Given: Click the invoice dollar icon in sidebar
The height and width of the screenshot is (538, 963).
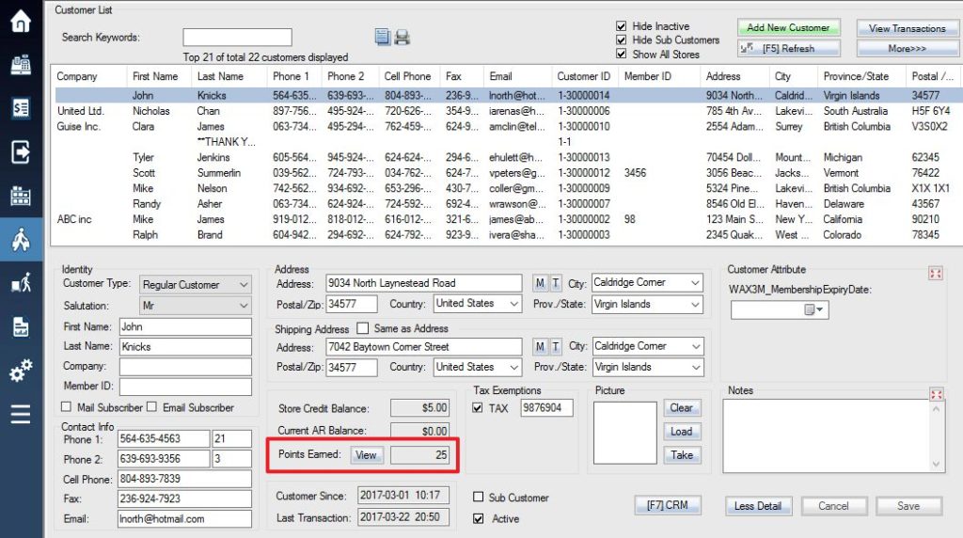Looking at the screenshot, I should tap(21, 108).
